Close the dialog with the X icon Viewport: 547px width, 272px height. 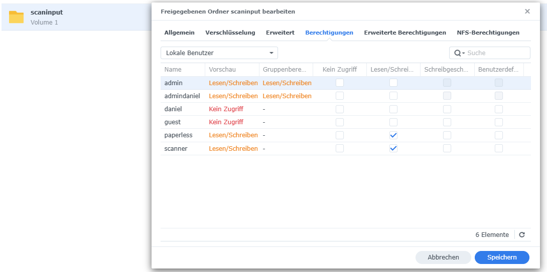click(x=527, y=12)
